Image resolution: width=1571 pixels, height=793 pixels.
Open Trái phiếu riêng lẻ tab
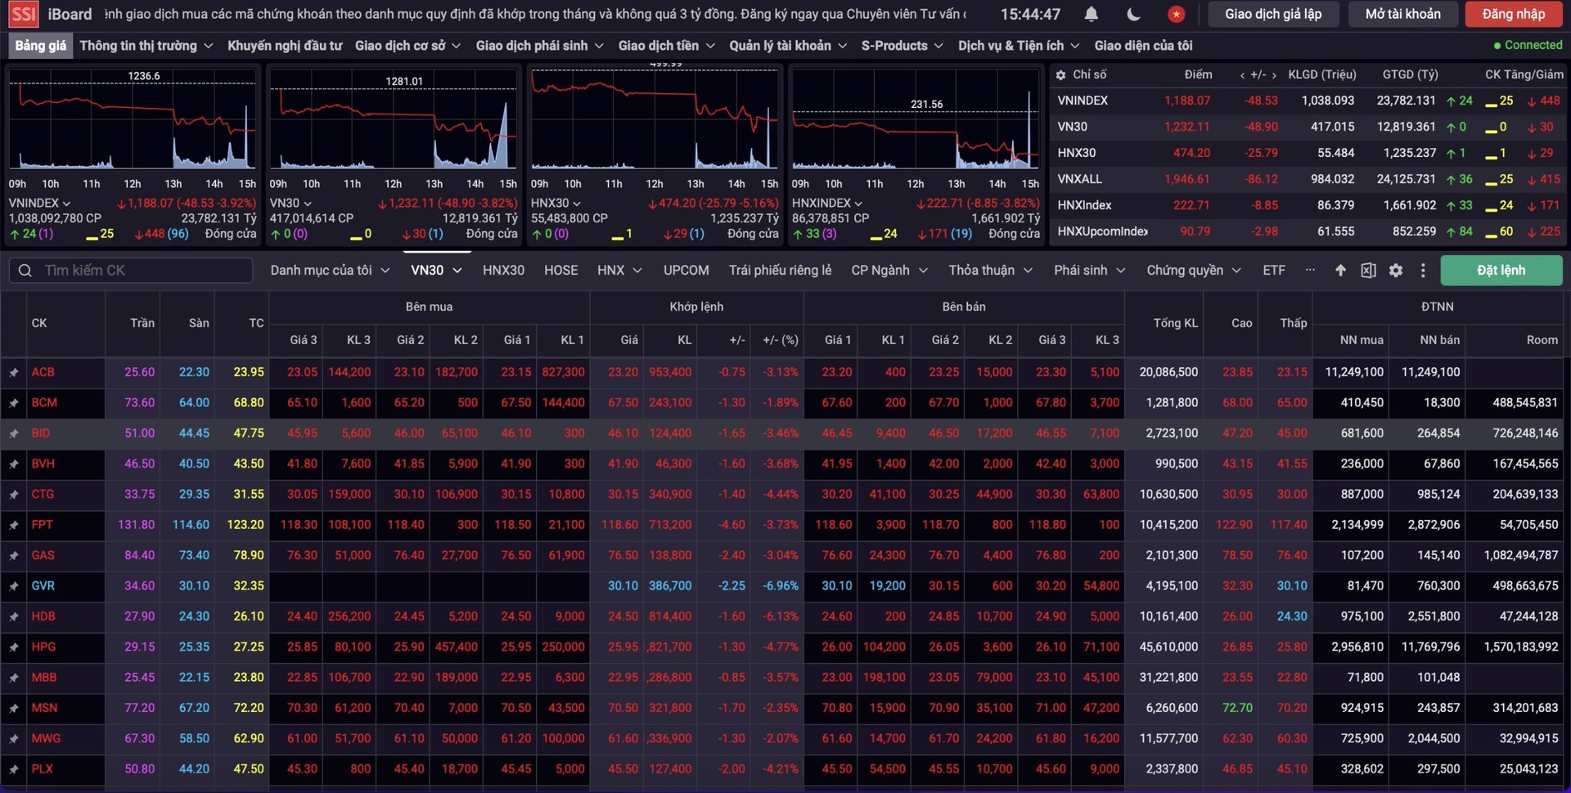(x=781, y=271)
